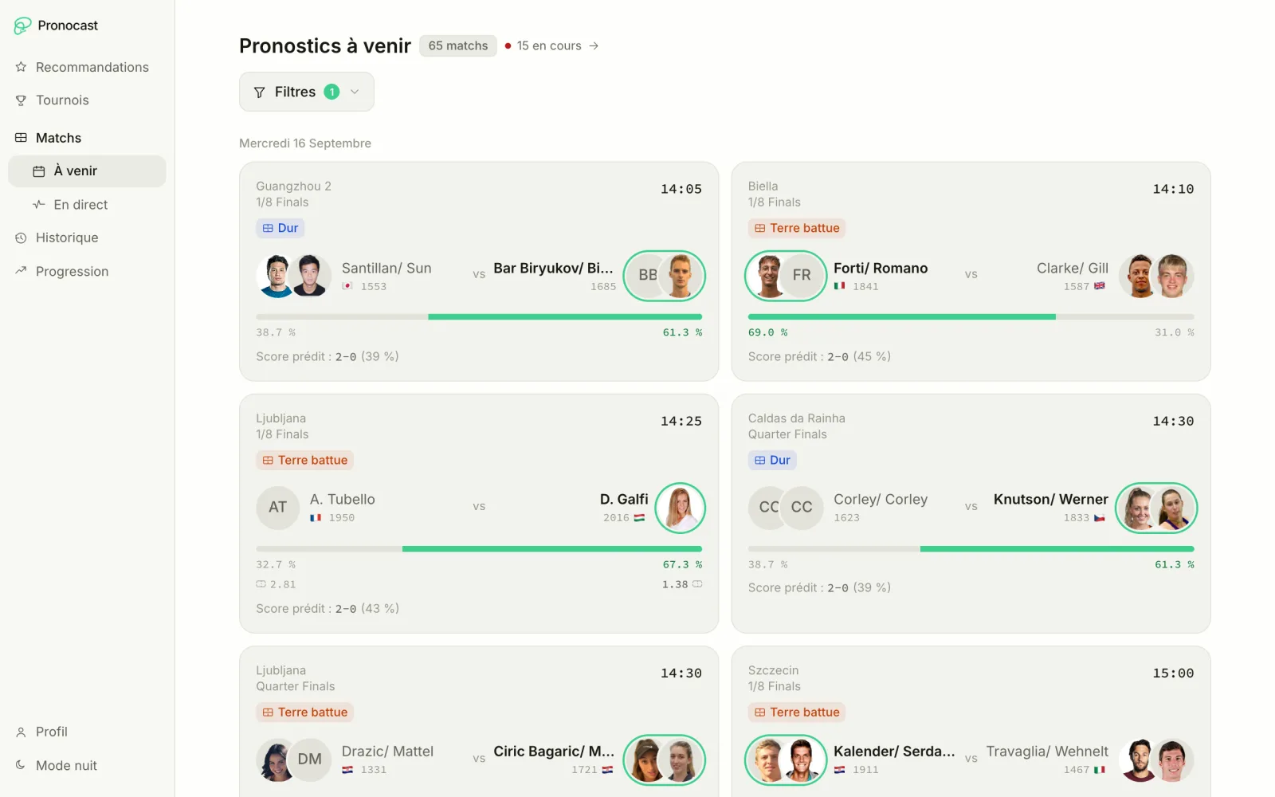Expand the Filtres dropdown
The image size is (1275, 797).
coord(307,92)
